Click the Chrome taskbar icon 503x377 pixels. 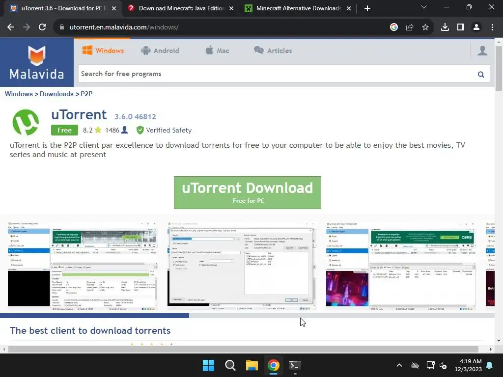tap(273, 365)
